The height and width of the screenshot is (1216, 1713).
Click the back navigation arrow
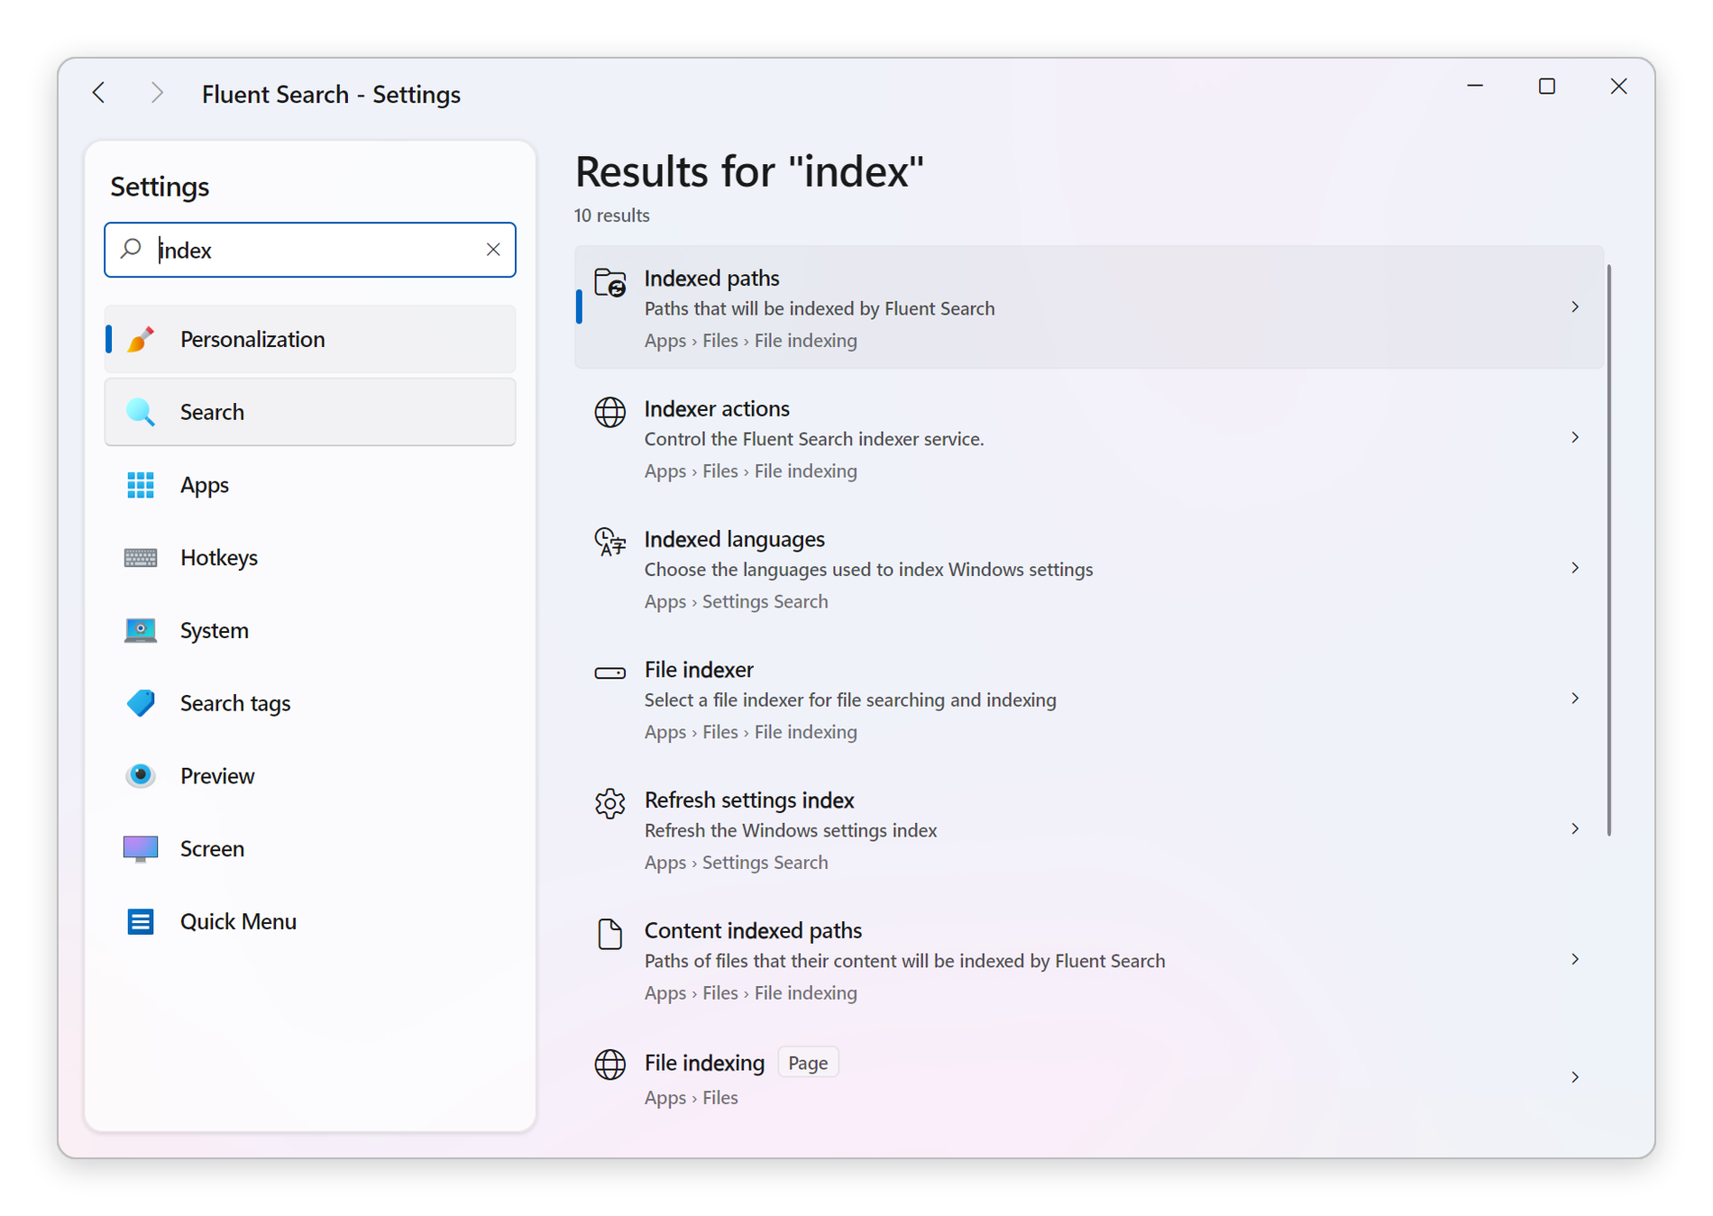point(99,93)
